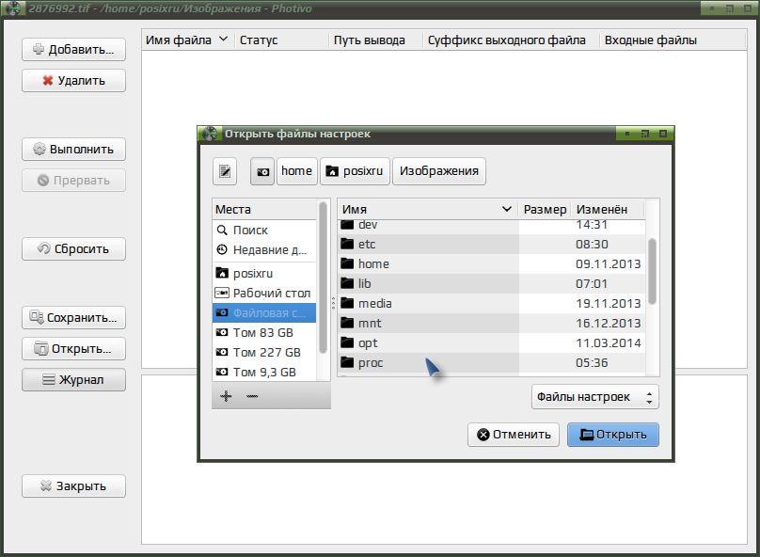Select the lib folder
The image size is (760, 557).
[492, 284]
